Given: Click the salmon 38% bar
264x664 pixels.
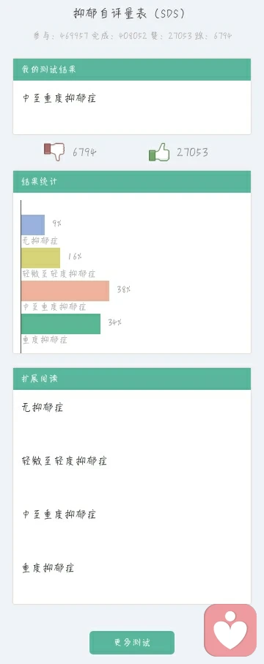Looking at the screenshot, I should [65, 291].
